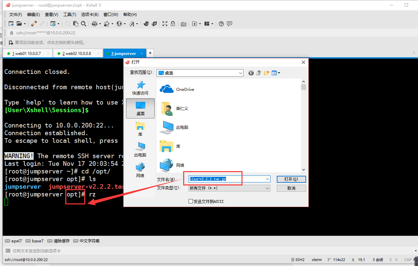Open the 查看(V) menu
418x266 pixels.
pyautogui.click(x=52, y=15)
